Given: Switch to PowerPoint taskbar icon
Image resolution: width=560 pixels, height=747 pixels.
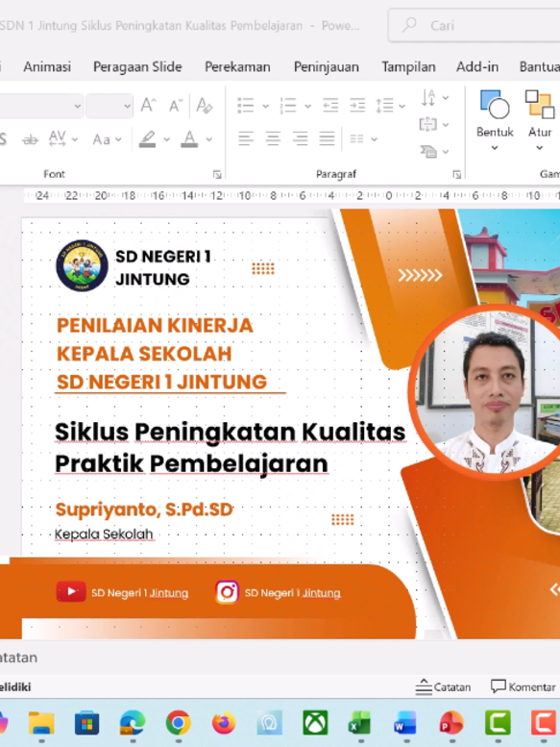Looking at the screenshot, I should (451, 723).
